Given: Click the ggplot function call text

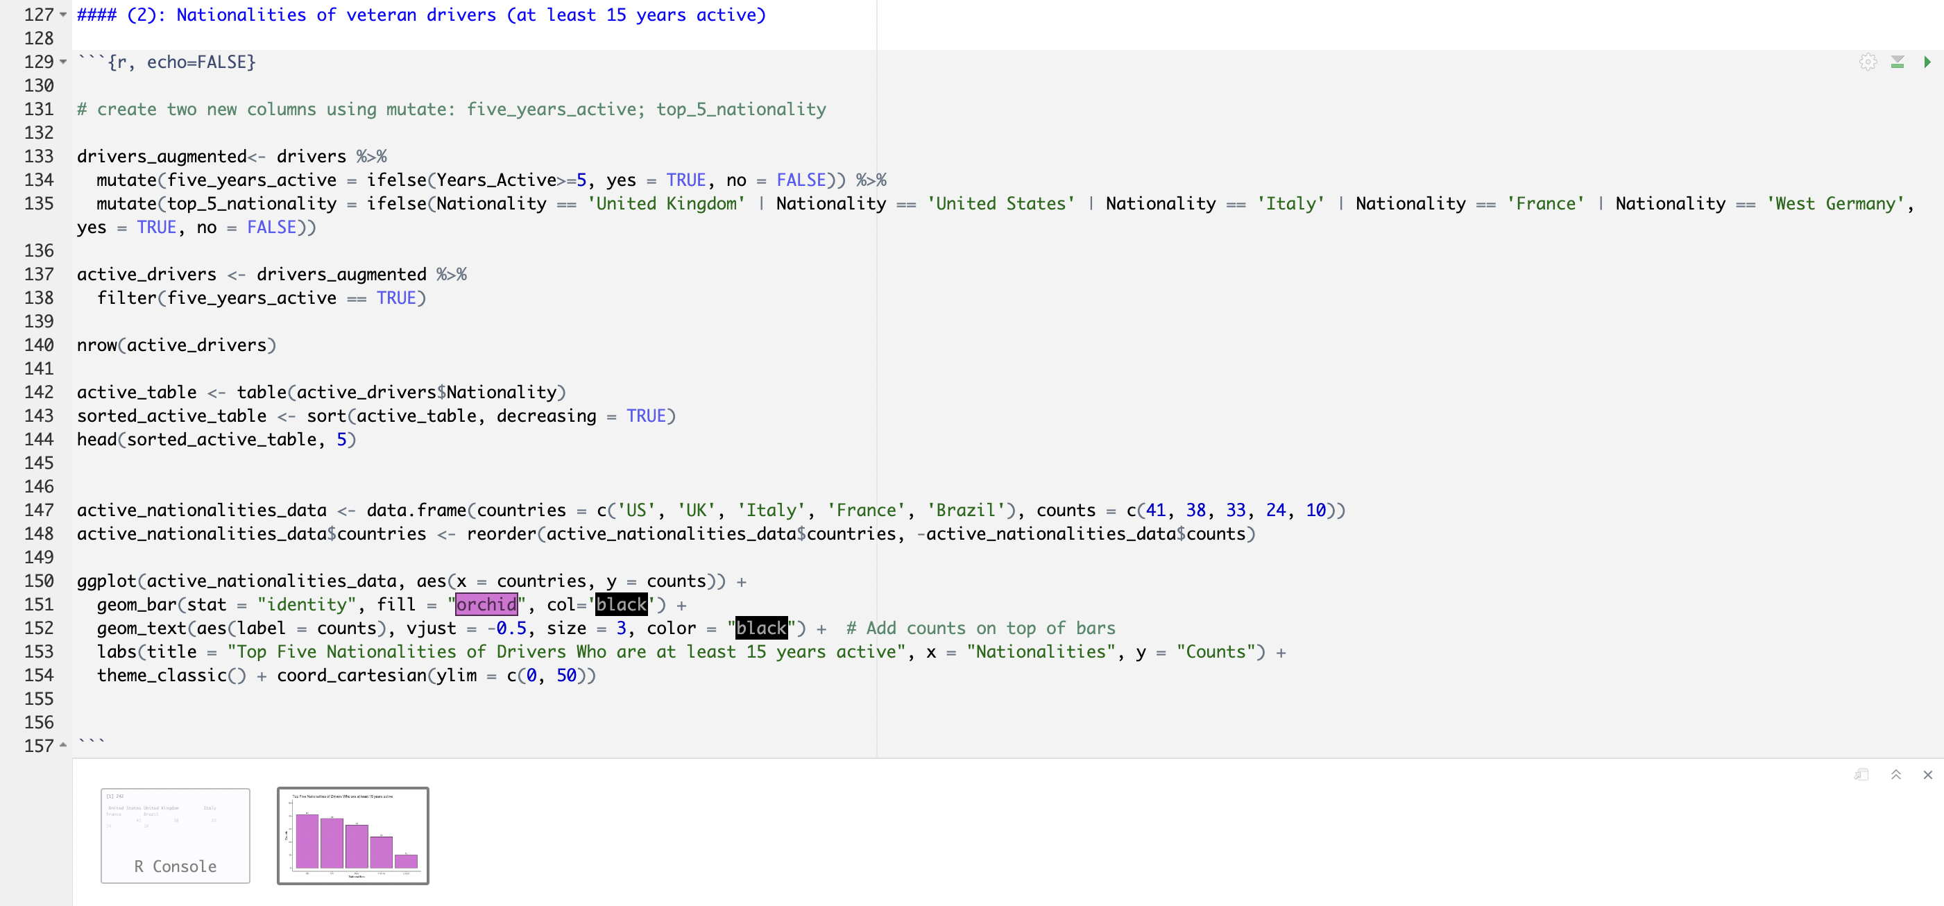Looking at the screenshot, I should [x=106, y=581].
